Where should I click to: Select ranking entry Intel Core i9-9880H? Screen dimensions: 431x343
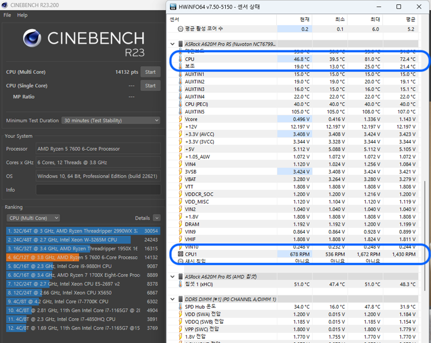83,266
